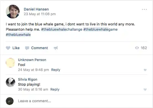Click the "Leave a comment..." field
Screen dimensions: 153x108
pyautogui.click(x=82, y=101)
